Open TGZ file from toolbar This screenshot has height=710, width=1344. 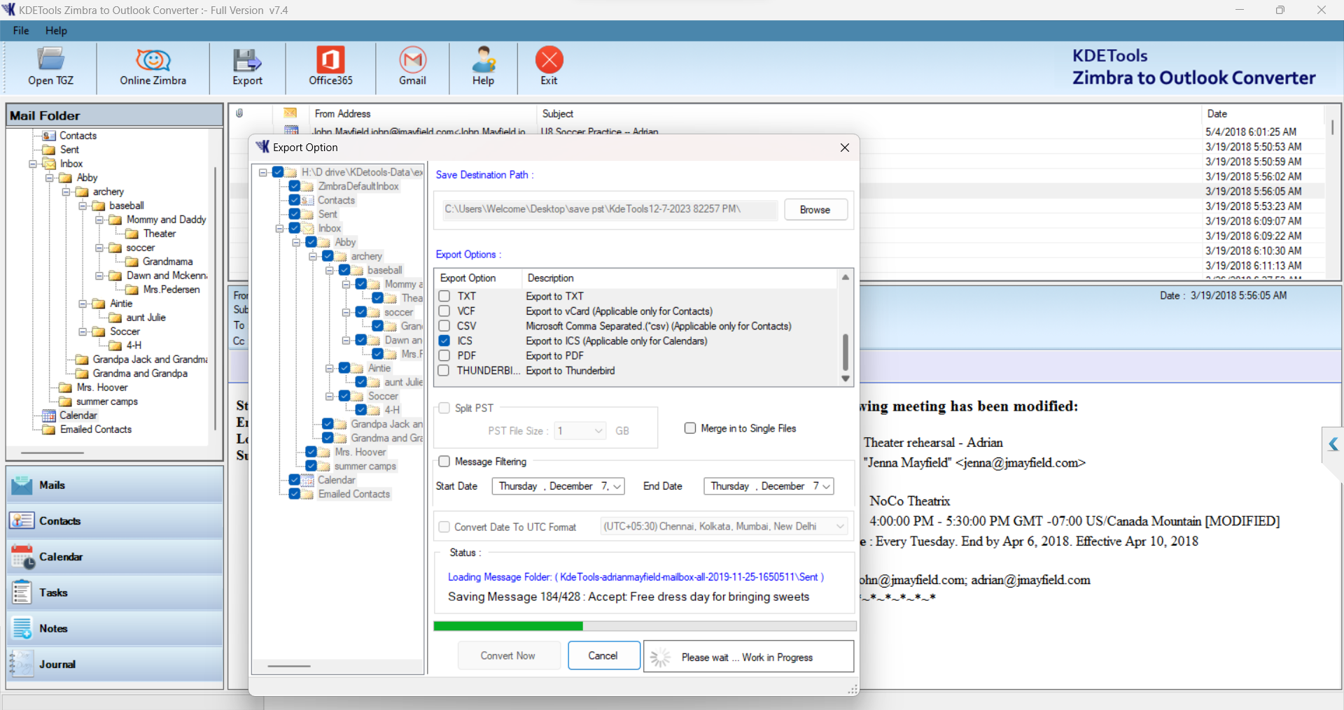coord(50,67)
